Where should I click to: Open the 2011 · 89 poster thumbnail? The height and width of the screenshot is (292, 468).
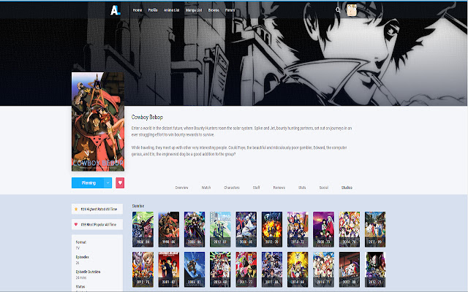click(375, 229)
